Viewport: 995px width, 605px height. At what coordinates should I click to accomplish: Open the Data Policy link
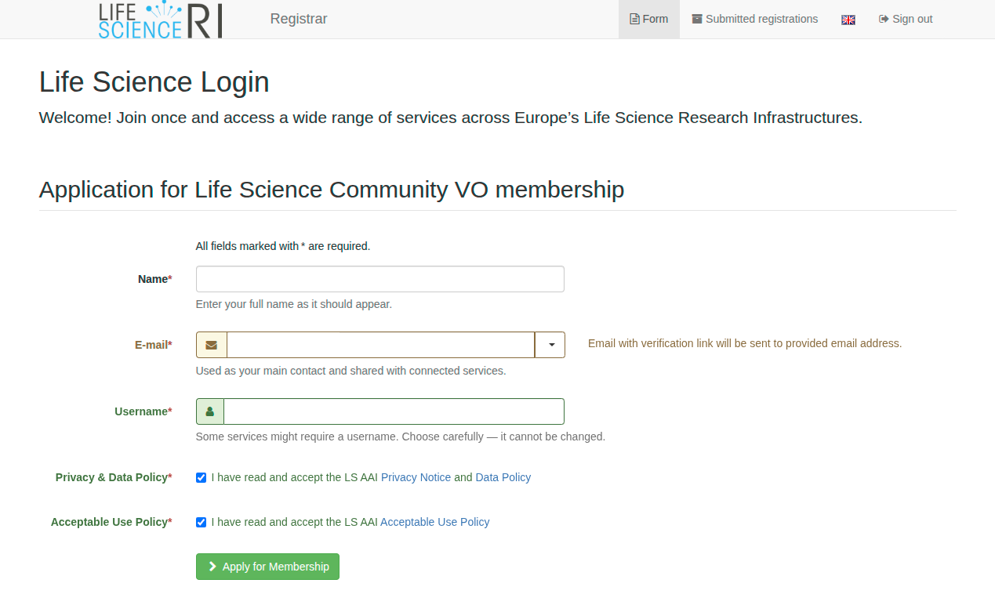point(503,477)
